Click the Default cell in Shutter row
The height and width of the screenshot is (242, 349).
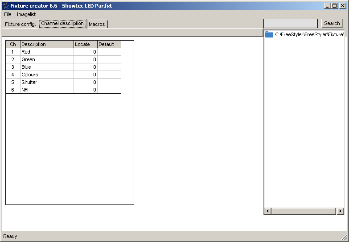pos(109,82)
